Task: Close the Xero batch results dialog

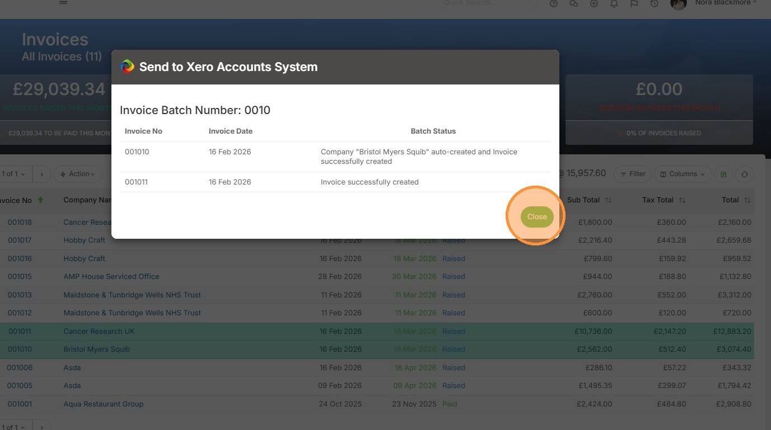Action: click(536, 217)
